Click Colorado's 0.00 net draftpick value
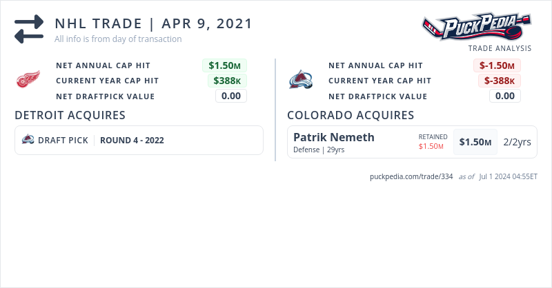This screenshot has width=552, height=288. 505,96
